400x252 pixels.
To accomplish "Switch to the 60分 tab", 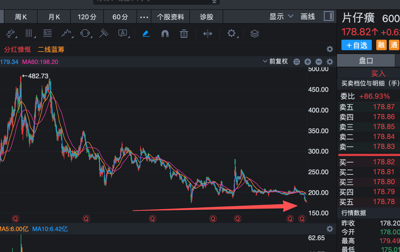I will pos(120,17).
